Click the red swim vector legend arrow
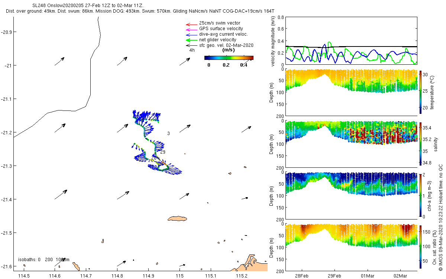The image size is (446, 279). 191,24
